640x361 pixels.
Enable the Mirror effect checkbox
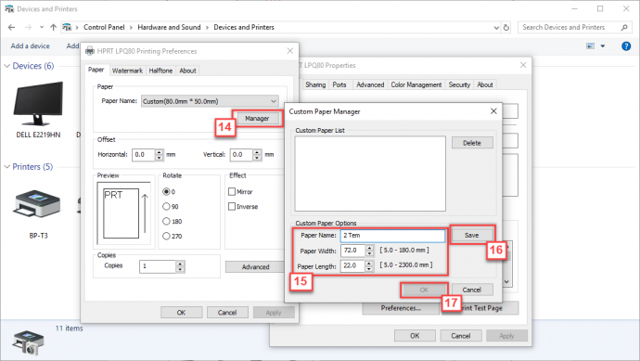coord(232,191)
